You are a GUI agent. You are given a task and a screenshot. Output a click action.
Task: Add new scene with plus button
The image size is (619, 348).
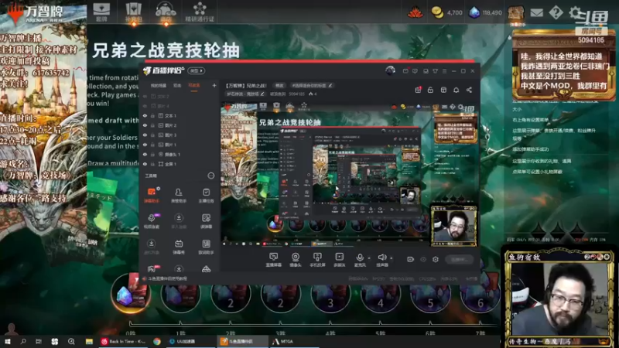coord(214,85)
